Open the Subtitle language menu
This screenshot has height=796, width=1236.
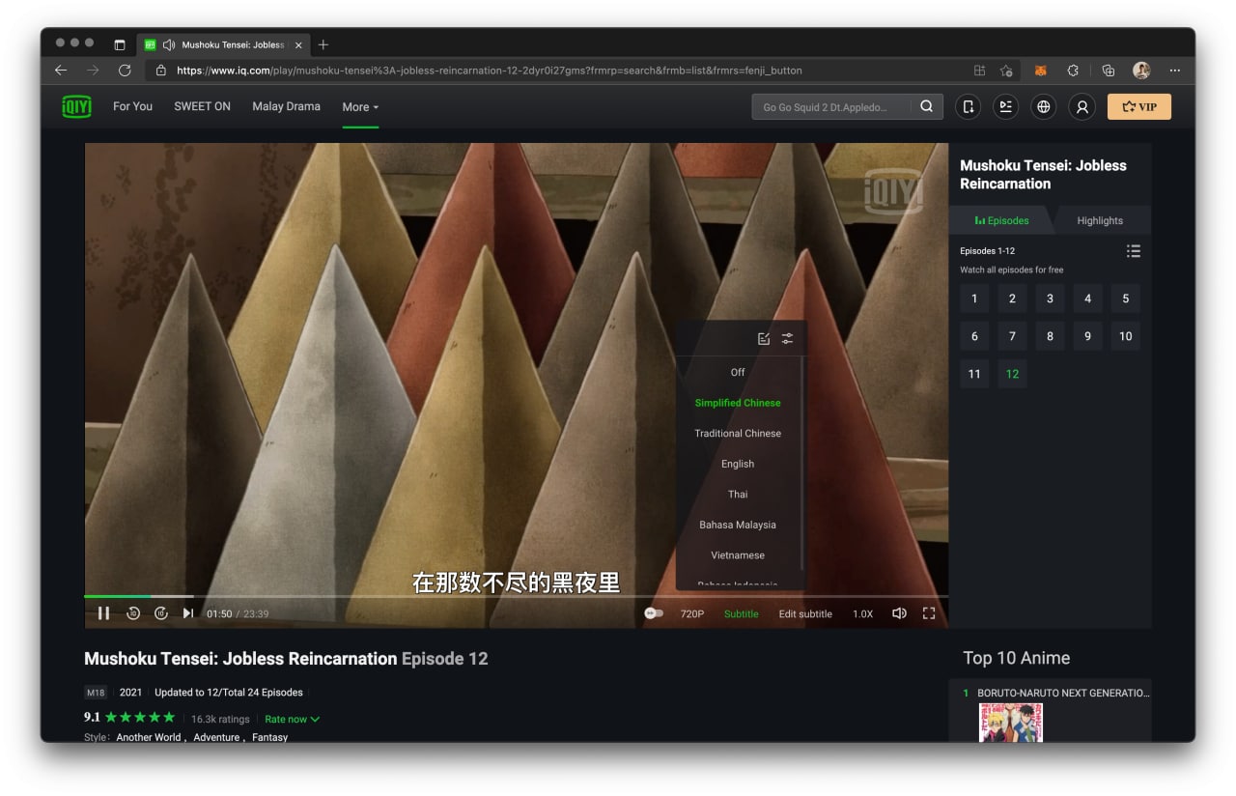[x=742, y=614]
